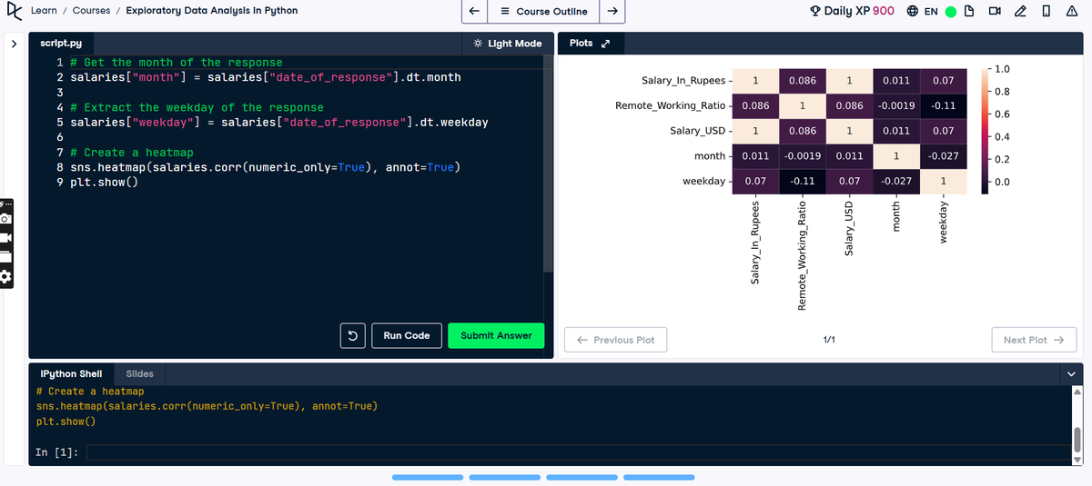
Task: Click the line 1 comment in editor
Action: (x=176, y=63)
